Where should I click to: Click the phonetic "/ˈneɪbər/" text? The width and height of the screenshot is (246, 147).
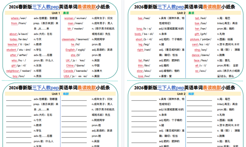point(26,71)
